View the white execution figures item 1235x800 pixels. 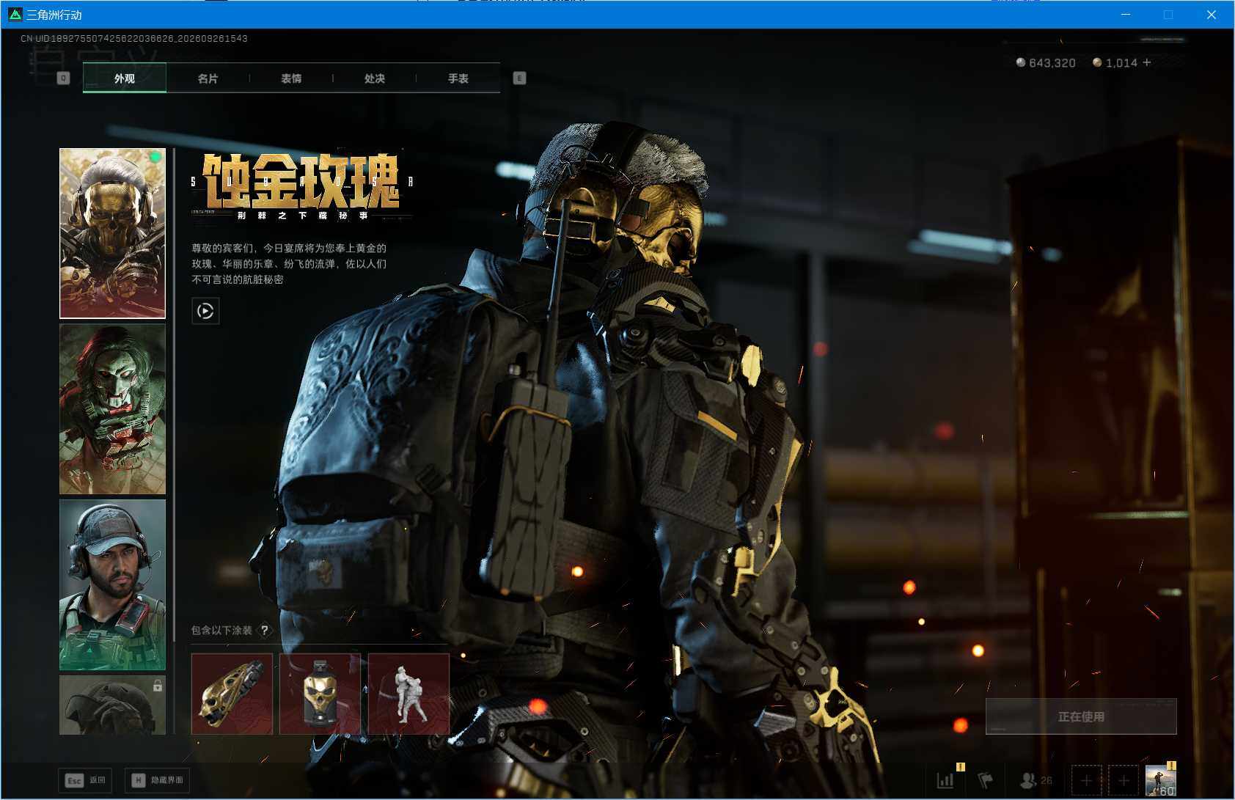click(408, 694)
